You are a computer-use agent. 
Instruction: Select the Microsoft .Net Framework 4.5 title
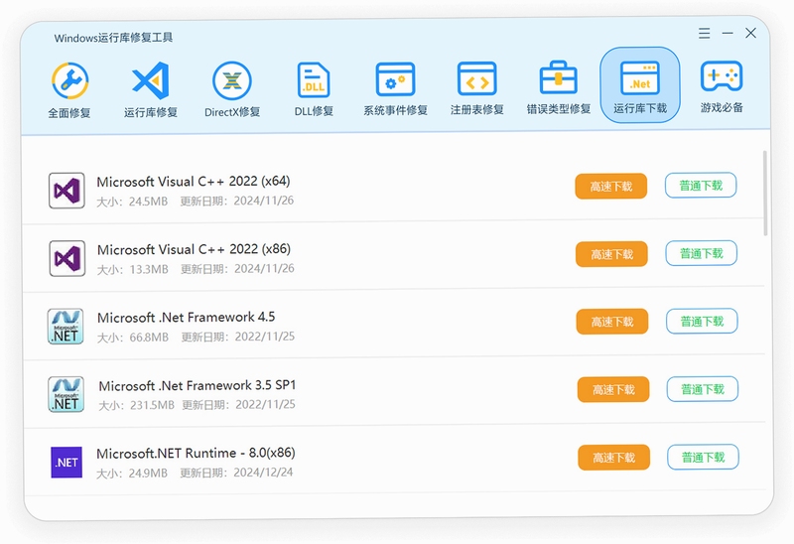point(187,318)
